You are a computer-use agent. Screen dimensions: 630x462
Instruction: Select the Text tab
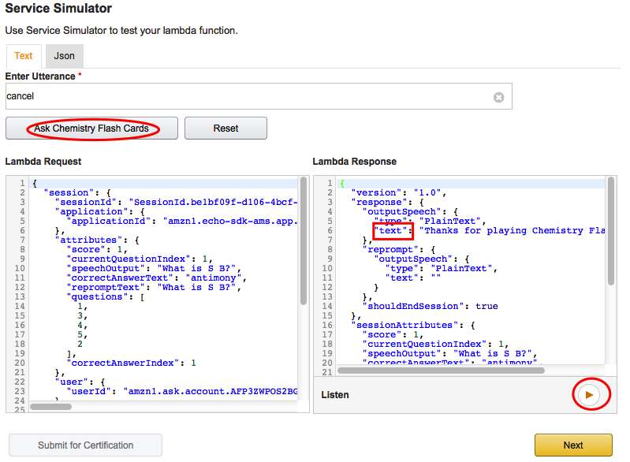pos(24,56)
